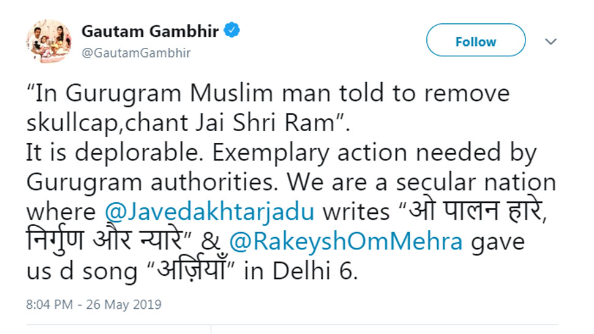Open the tweet options chevron menu
Viewport: 594px width, 334px height.
(551, 41)
